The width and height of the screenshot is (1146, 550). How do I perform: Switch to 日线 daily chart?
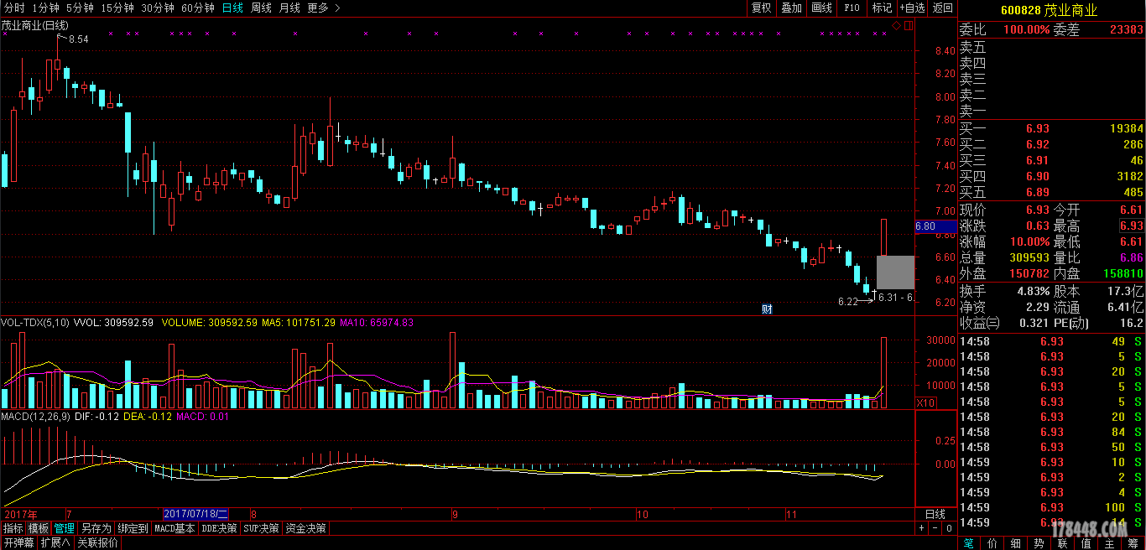pos(232,8)
